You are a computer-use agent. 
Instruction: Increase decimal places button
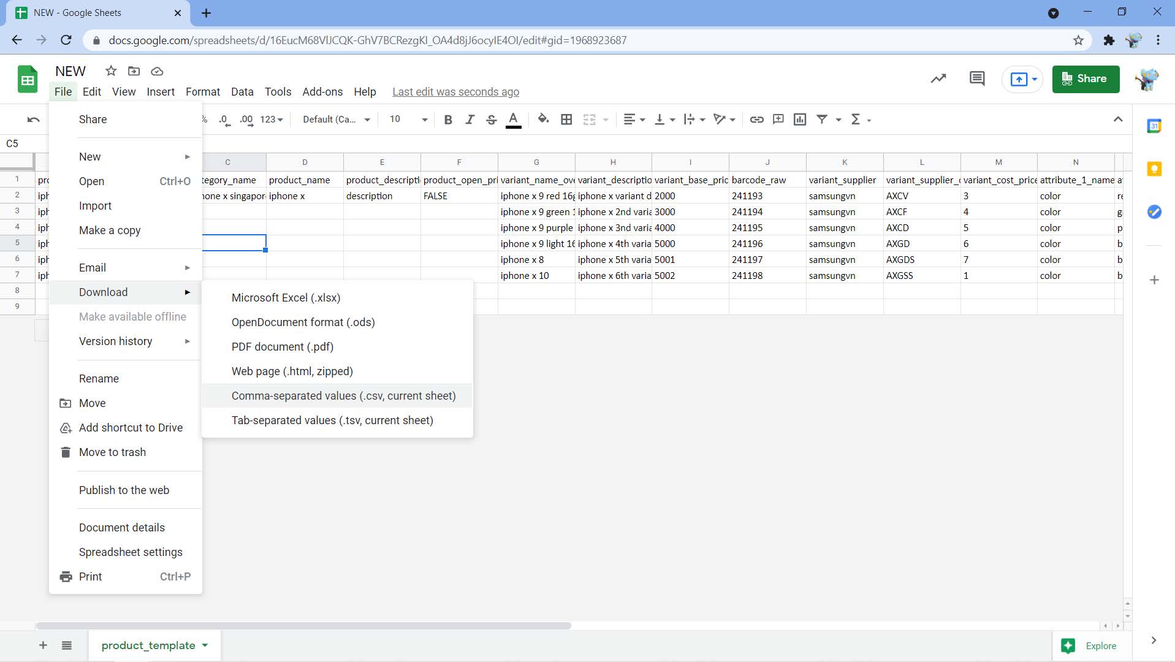click(x=246, y=120)
